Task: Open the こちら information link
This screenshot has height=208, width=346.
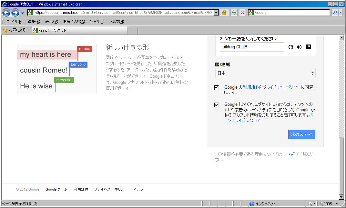Action: coord(290,154)
